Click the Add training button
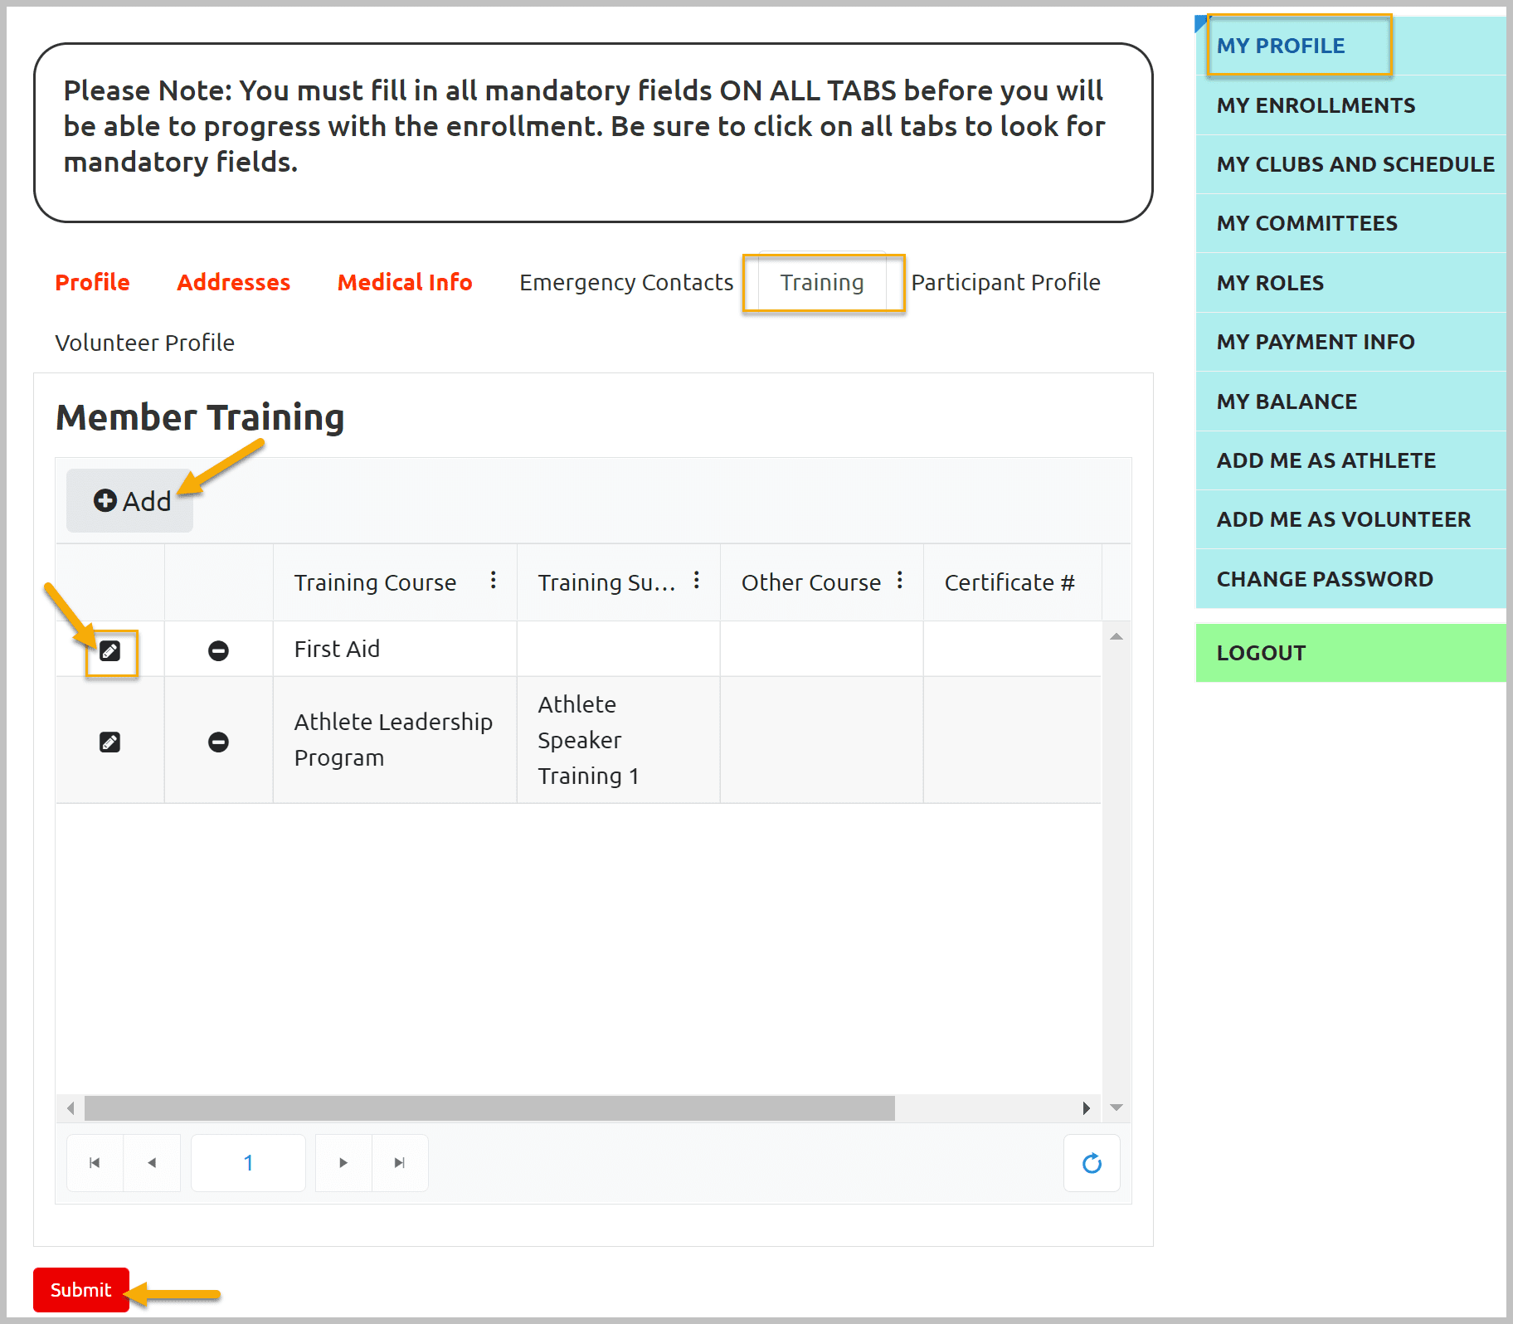Image resolution: width=1513 pixels, height=1324 pixels. 130,501
